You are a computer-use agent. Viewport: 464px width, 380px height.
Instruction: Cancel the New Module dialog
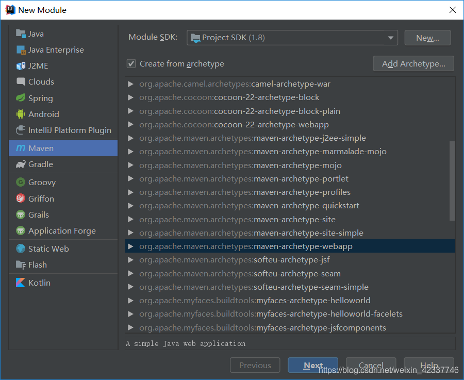pos(371,365)
